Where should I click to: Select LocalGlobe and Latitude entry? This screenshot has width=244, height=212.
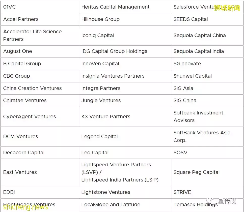click(111, 205)
